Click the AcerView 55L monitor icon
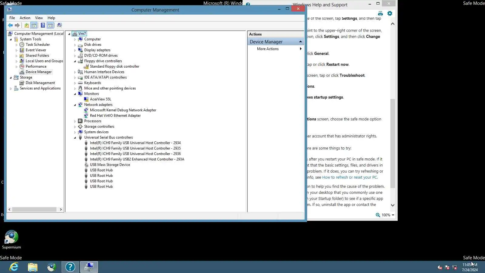 click(86, 99)
